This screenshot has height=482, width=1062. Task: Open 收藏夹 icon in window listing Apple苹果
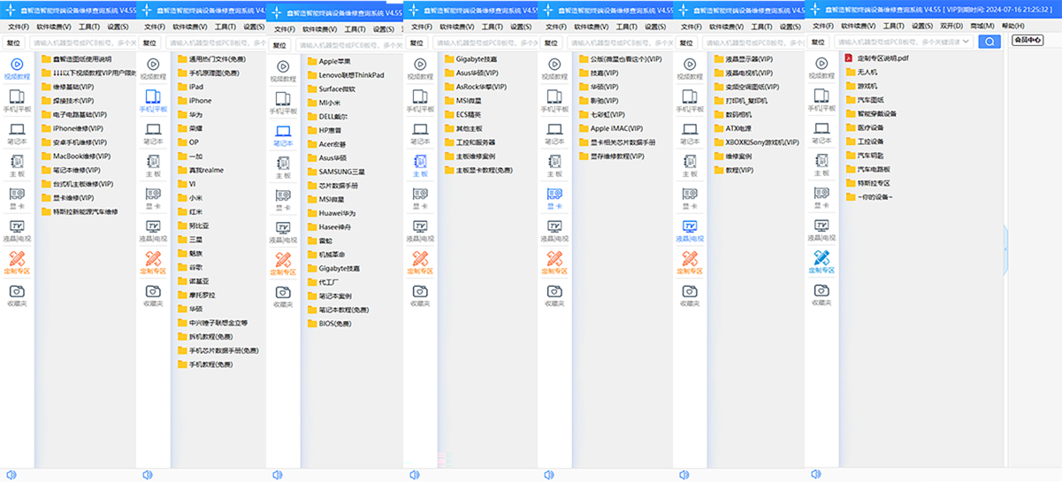coord(283,293)
